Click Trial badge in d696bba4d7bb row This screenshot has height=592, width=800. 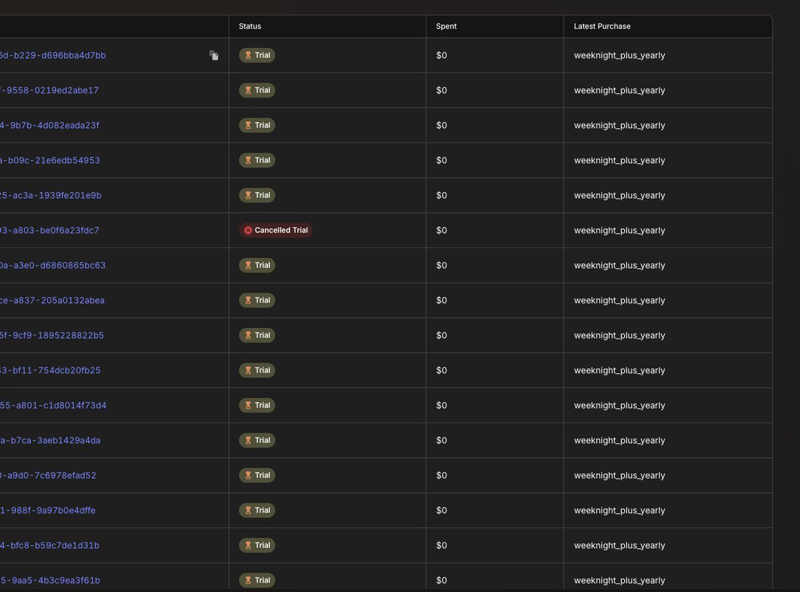[257, 55]
